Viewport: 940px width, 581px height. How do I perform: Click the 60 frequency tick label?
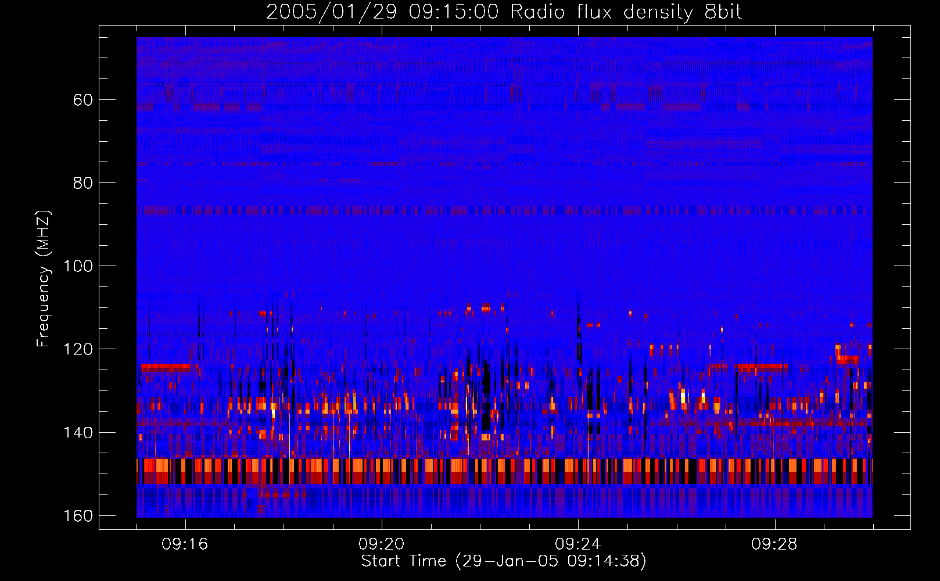[83, 100]
